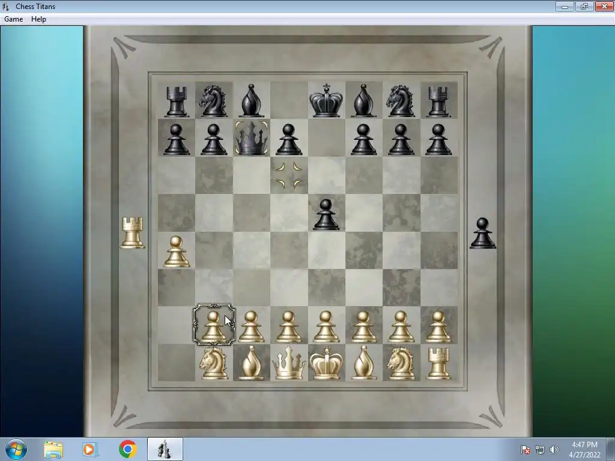Select the white bishop on f1

pos(363,363)
